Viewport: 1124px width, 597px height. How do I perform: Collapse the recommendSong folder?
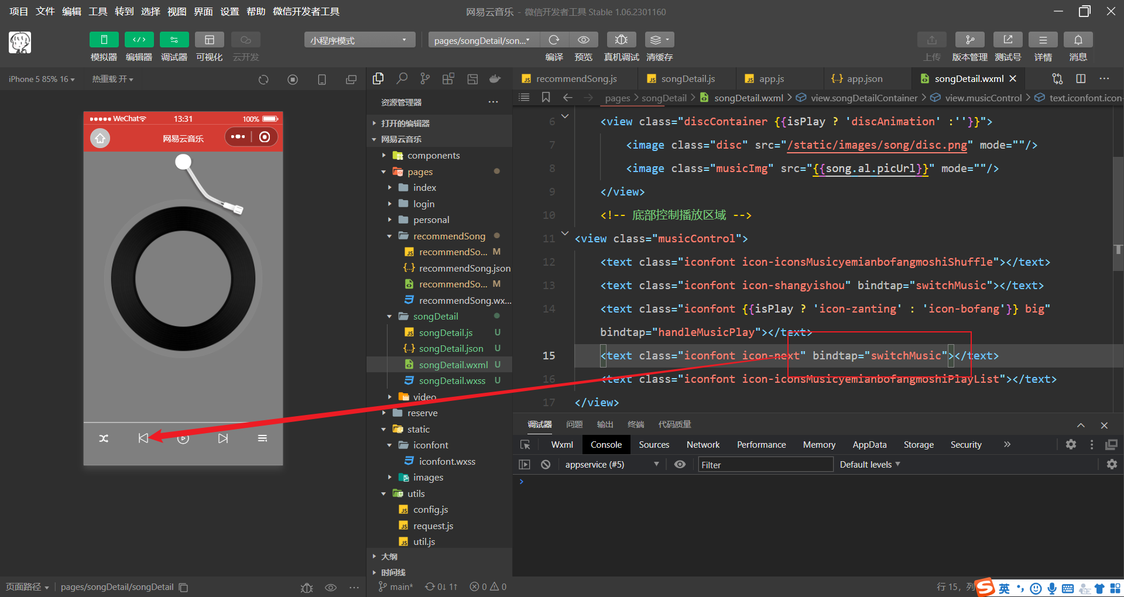pos(449,236)
